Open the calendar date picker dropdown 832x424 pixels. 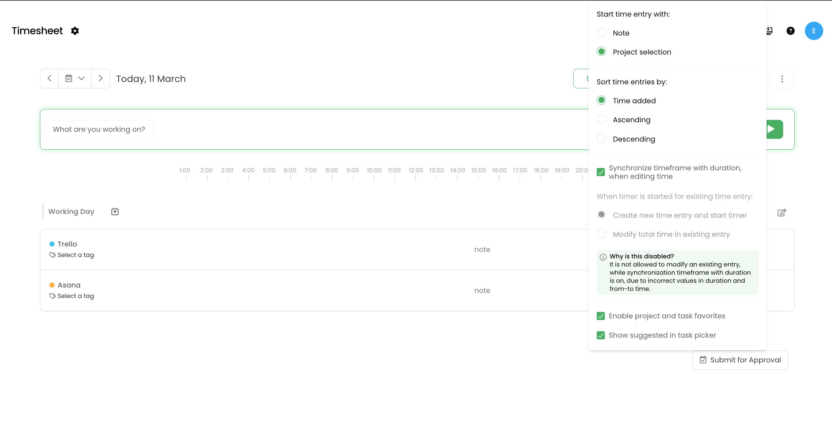(x=75, y=79)
